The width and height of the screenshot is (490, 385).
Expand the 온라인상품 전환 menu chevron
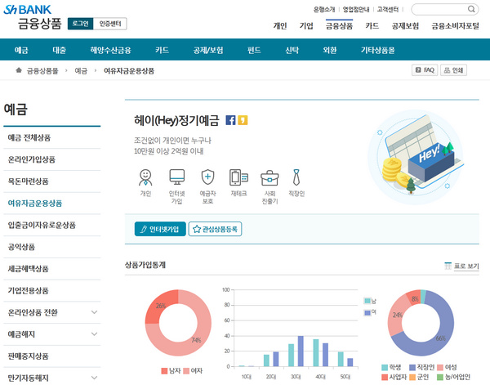[94, 312]
